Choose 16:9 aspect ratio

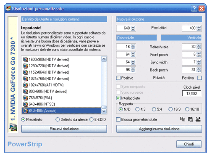[x=171, y=109]
